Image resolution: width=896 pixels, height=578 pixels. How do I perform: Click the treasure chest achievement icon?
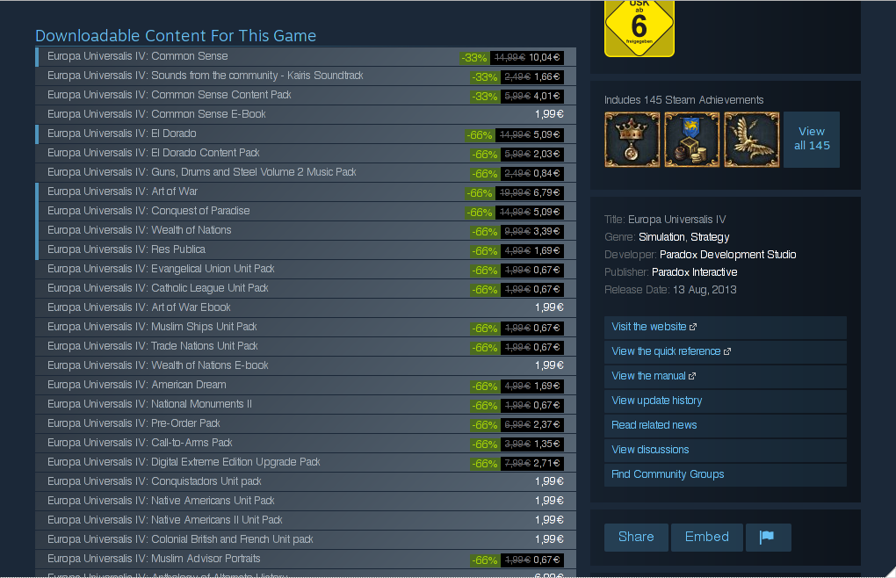692,140
